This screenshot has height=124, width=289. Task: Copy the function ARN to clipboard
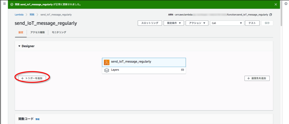click(x=271, y=15)
